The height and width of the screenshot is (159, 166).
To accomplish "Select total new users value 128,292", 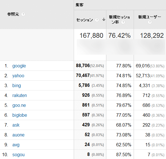I will [152, 36].
